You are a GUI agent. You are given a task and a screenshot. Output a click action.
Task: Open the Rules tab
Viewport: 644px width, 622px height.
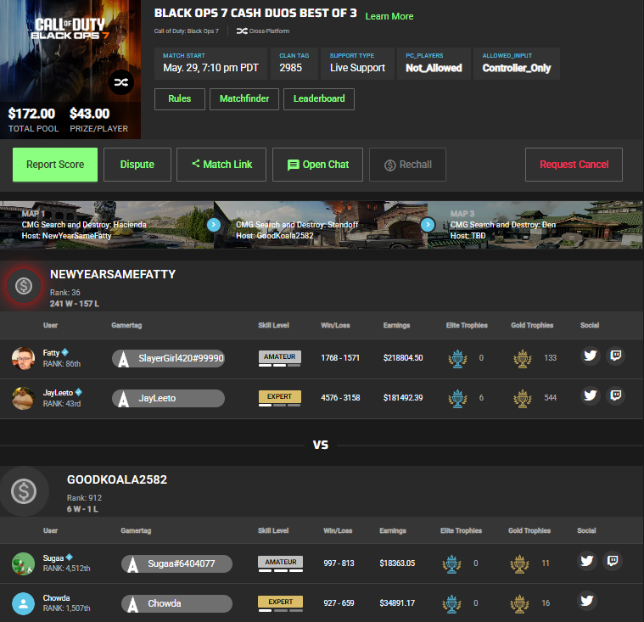tap(180, 99)
